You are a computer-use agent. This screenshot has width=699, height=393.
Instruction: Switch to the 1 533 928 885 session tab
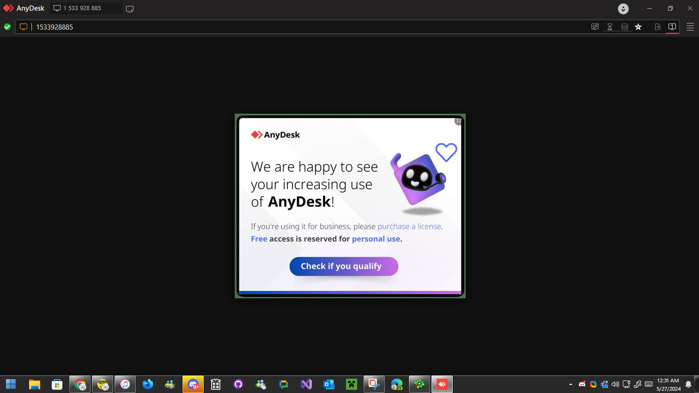[x=83, y=8]
